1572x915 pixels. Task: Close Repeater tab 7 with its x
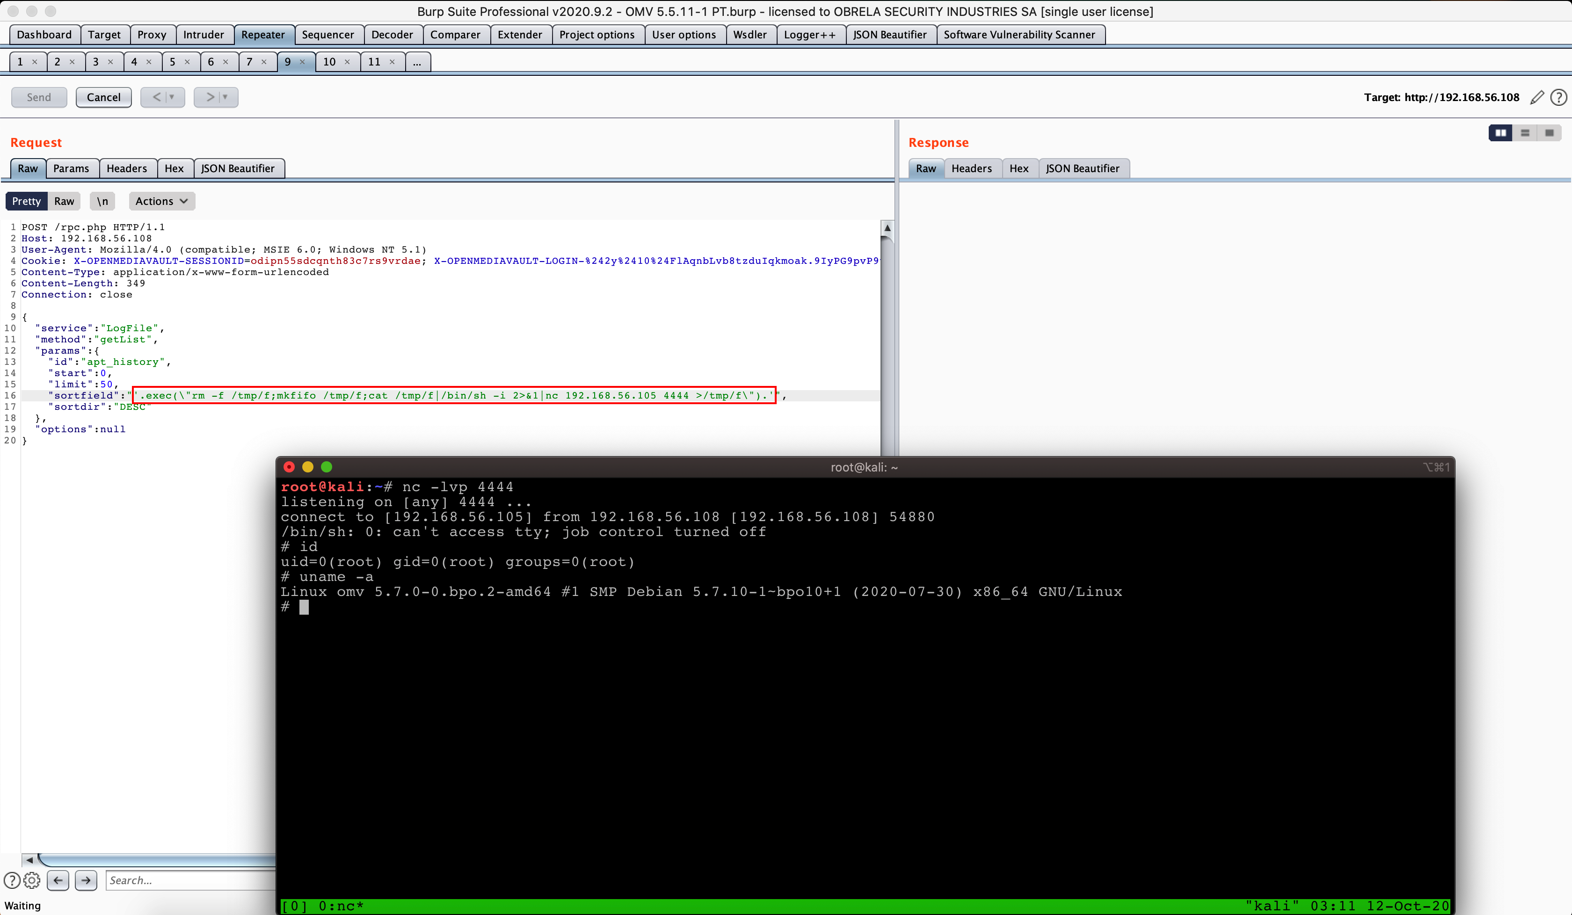(264, 62)
